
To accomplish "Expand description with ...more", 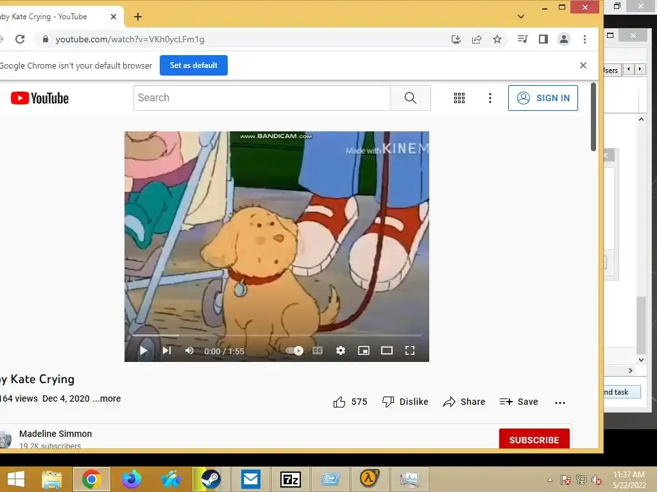I will coord(107,398).
